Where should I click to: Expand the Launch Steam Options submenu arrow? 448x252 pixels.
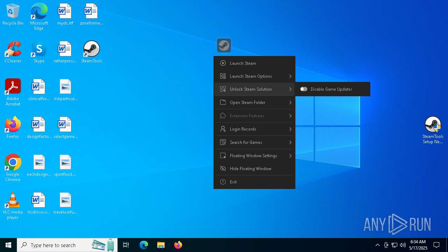point(290,76)
